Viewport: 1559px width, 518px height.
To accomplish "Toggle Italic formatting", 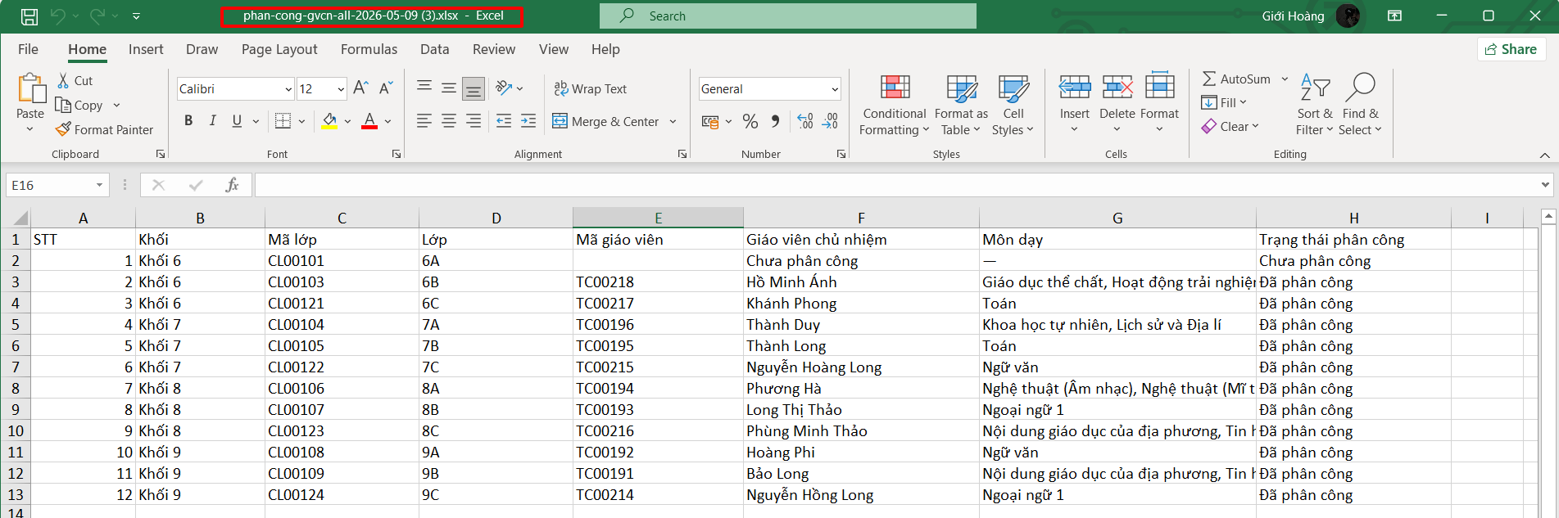I will (213, 121).
